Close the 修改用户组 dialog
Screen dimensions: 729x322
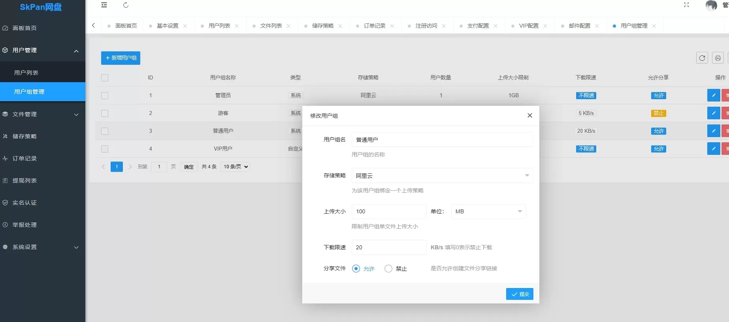529,115
